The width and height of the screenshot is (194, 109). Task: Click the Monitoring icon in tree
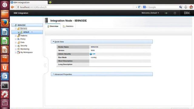point(18,49)
